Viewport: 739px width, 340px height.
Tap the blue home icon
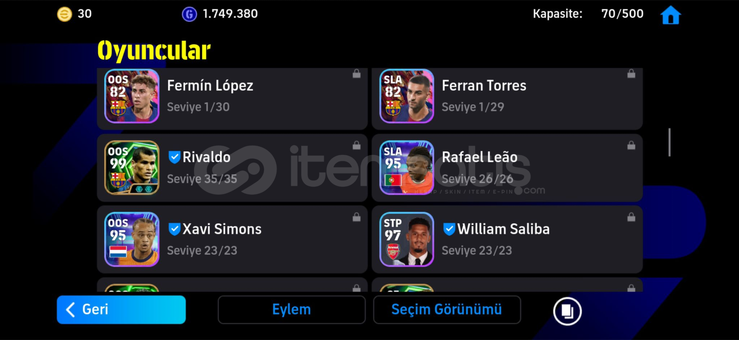(x=670, y=15)
